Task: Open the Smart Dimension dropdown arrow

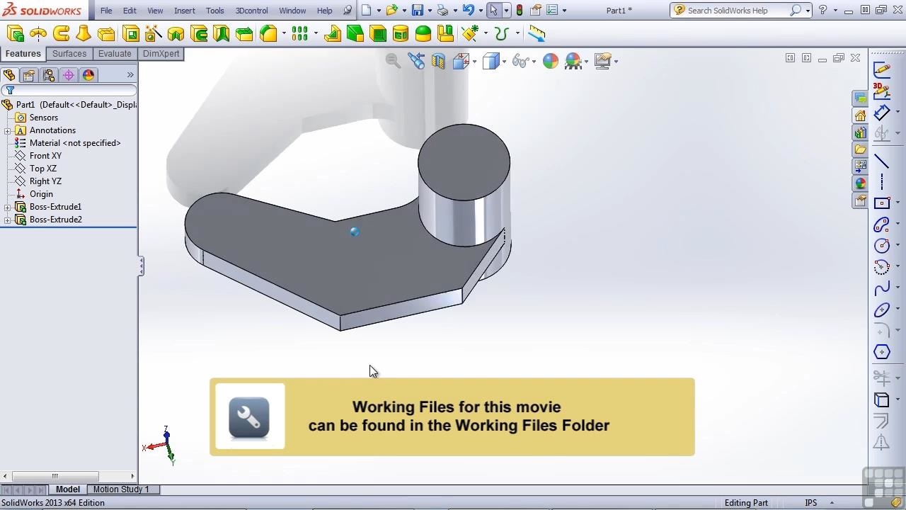Action: click(898, 112)
